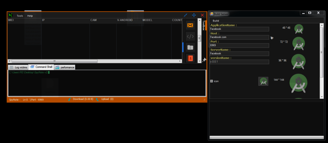The image size is (328, 143).
Task: Select the 72 * 72 Android icon preview
Action: pos(298,44)
